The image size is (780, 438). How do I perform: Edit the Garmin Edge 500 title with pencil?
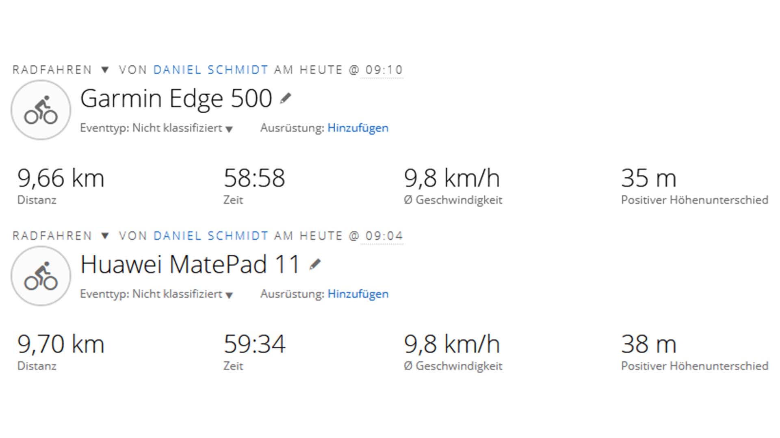tap(286, 98)
